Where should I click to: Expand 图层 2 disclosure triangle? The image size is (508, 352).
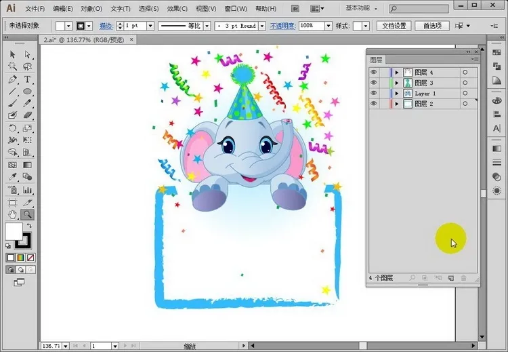click(396, 104)
